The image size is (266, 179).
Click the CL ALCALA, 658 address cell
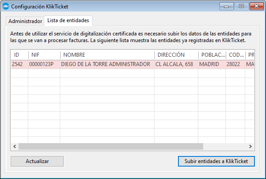click(x=175, y=64)
